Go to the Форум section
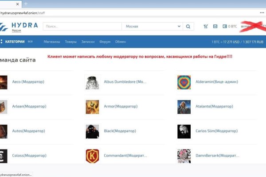Image resolution: width=266 pixels, height=177 pixels. click(x=105, y=42)
